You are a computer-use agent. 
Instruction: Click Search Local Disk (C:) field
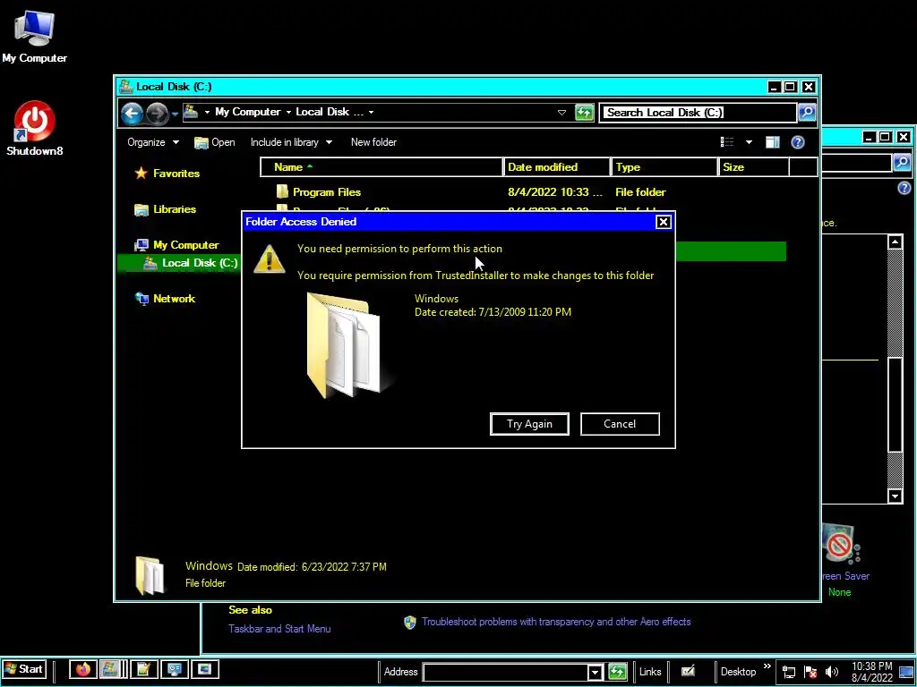(x=698, y=112)
